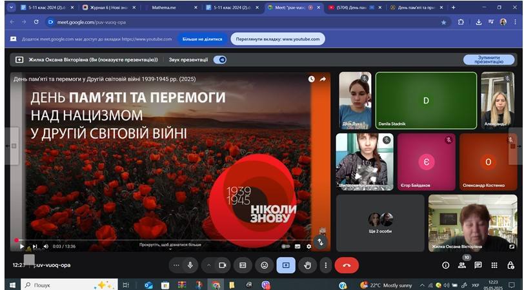Screen dimensions: 524x290
Task: Open the three-dot more options menu
Action: pyautogui.click(x=326, y=265)
